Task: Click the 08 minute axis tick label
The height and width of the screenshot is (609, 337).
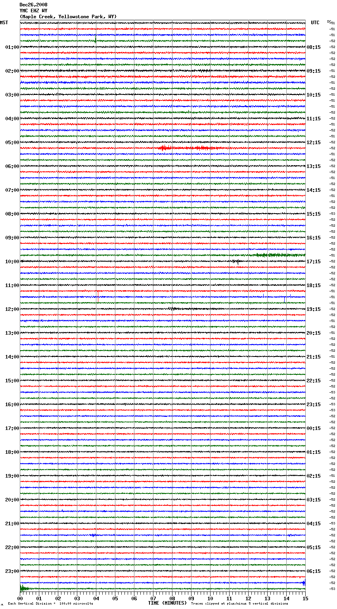Action: tap(172, 599)
